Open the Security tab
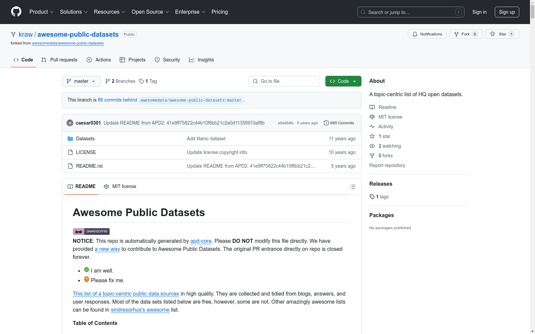Image resolution: width=535 pixels, height=334 pixels. pos(167,60)
